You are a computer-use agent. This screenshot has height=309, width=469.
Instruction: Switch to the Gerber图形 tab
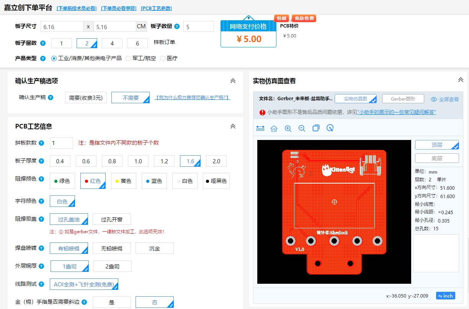(403, 99)
